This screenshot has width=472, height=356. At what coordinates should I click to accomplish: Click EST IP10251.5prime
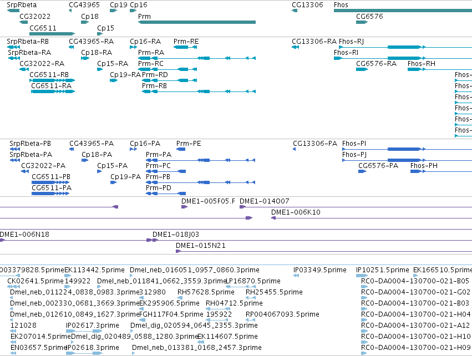click(382, 270)
